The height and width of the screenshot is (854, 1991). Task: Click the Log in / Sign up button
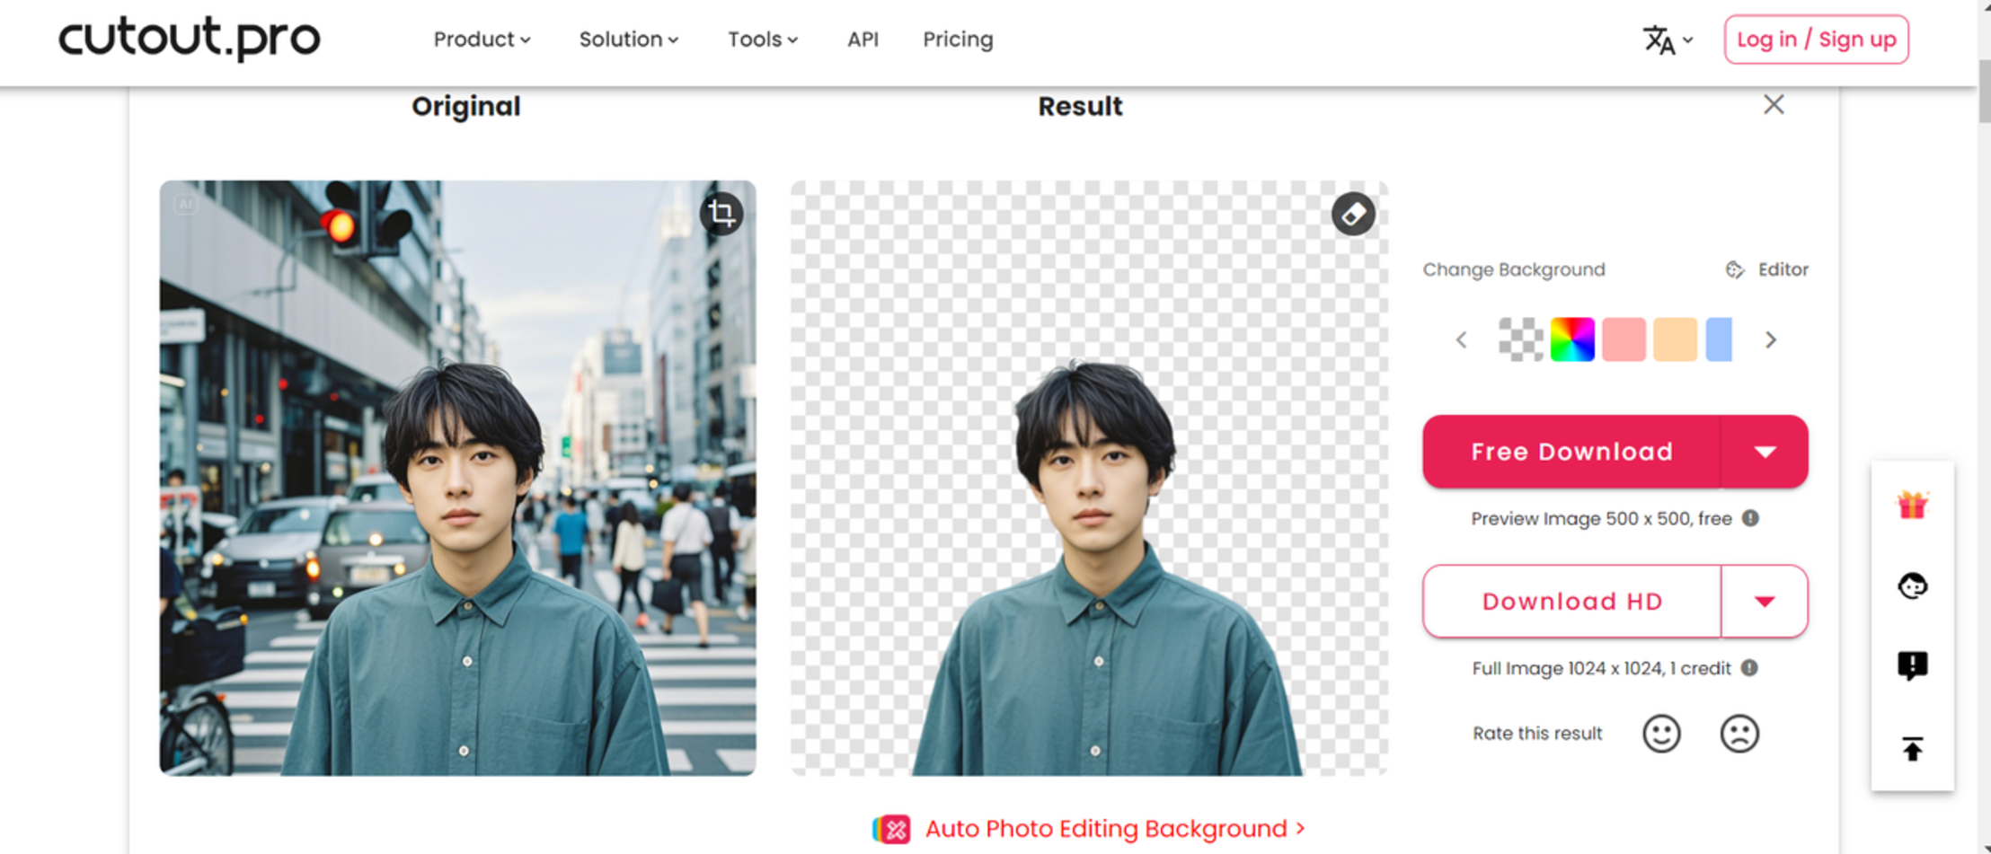coord(1816,40)
